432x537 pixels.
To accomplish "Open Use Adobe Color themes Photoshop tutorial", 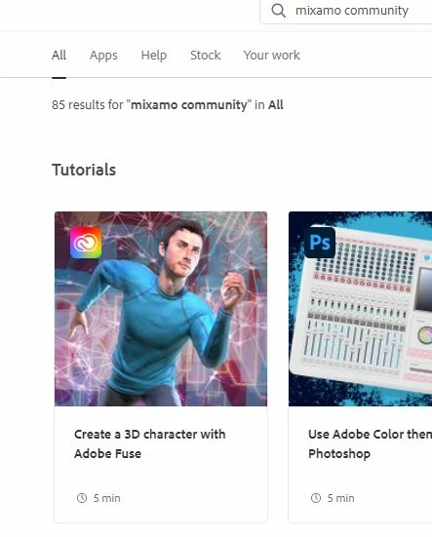I will point(370,443).
